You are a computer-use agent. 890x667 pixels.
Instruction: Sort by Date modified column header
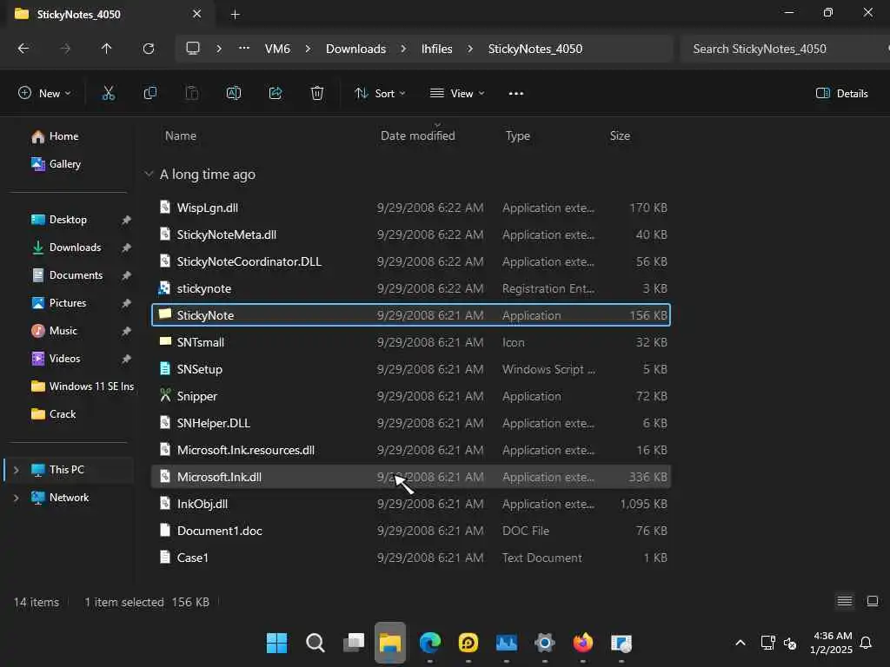[x=418, y=136]
